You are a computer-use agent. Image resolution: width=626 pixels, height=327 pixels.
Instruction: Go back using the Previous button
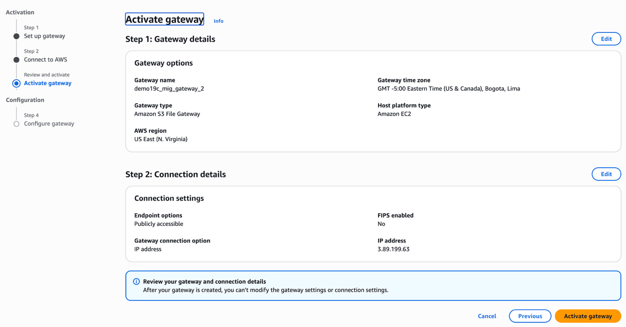click(x=530, y=316)
